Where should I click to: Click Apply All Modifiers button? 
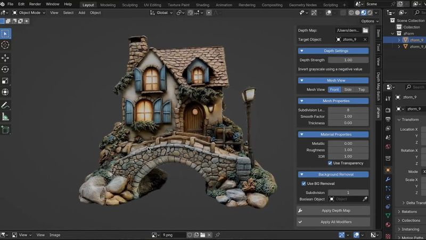333,222
